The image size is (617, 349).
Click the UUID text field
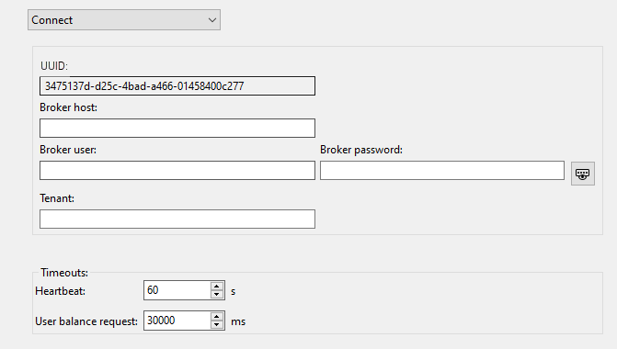pyautogui.click(x=177, y=86)
